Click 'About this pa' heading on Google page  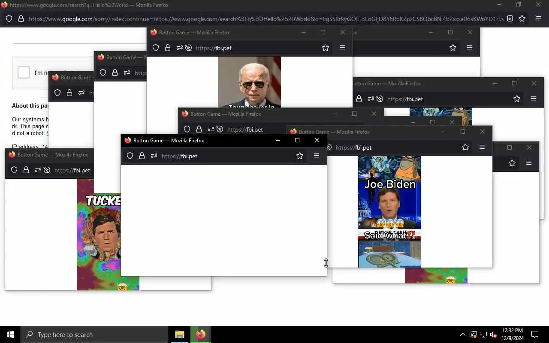pyautogui.click(x=30, y=105)
